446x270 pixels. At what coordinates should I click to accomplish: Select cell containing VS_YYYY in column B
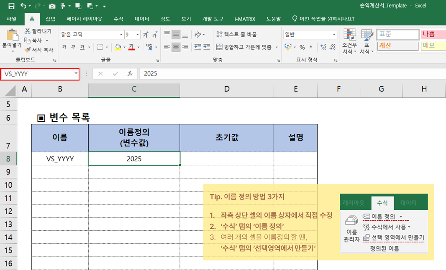click(60, 159)
